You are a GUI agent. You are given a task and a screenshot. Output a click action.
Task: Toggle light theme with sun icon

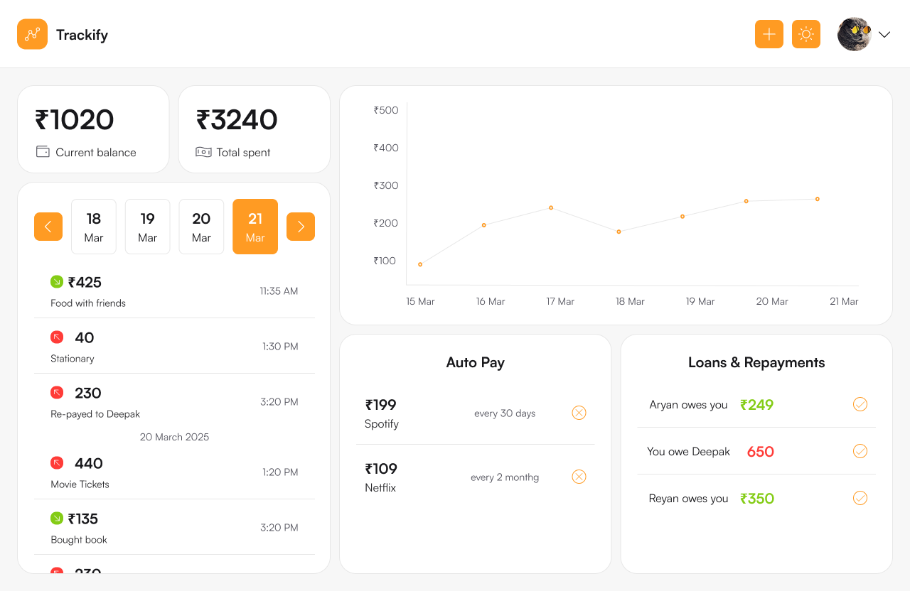[x=806, y=34]
